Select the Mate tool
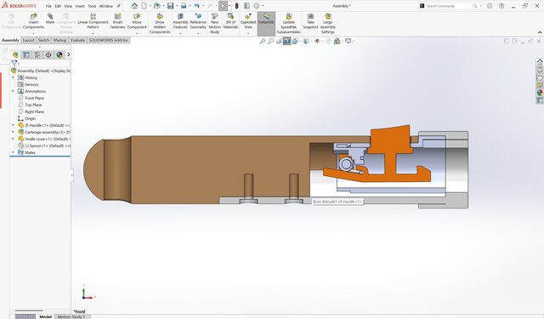 [50, 19]
